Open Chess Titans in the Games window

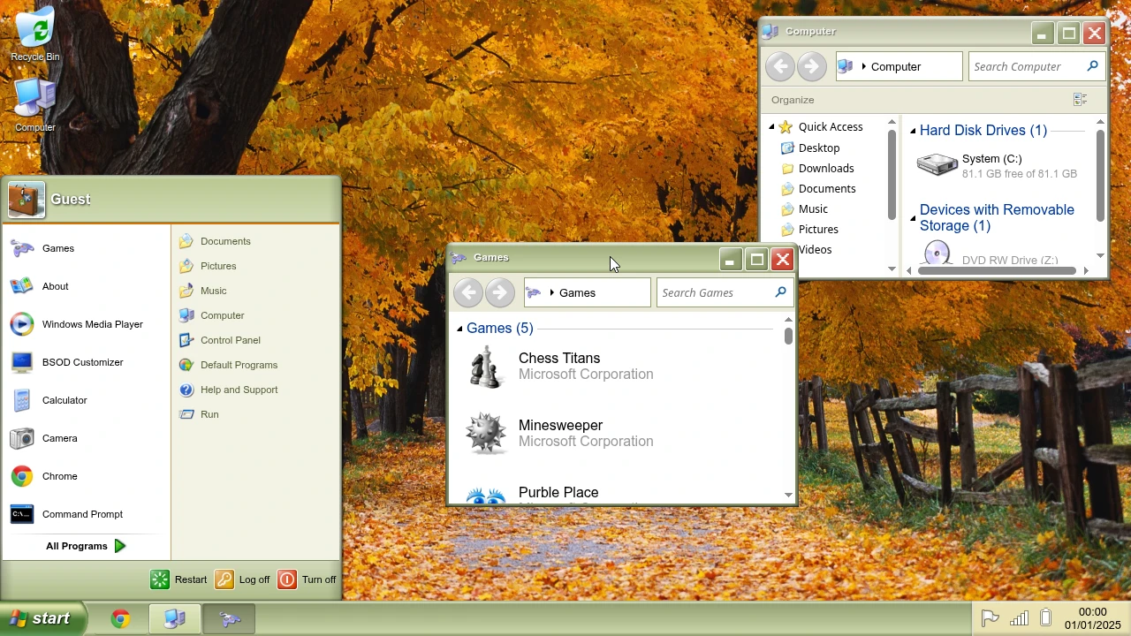[x=558, y=366]
